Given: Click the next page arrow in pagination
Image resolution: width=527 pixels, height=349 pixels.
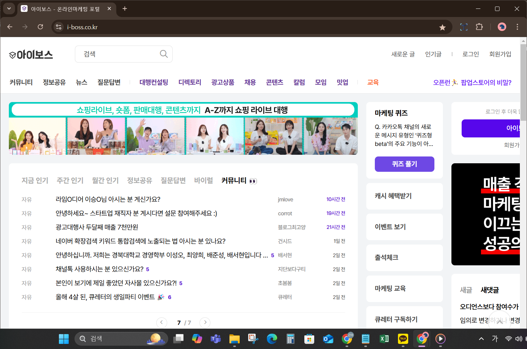Looking at the screenshot, I should 205,322.
